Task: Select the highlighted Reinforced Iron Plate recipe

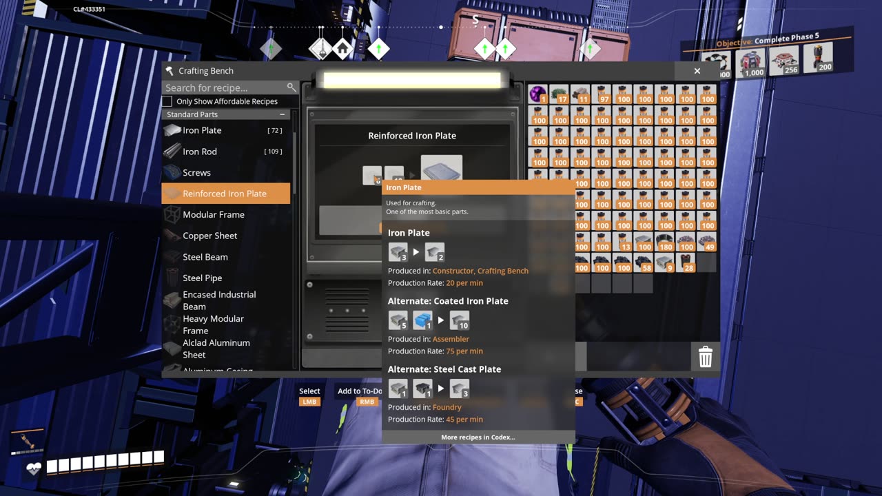Action: click(x=225, y=194)
